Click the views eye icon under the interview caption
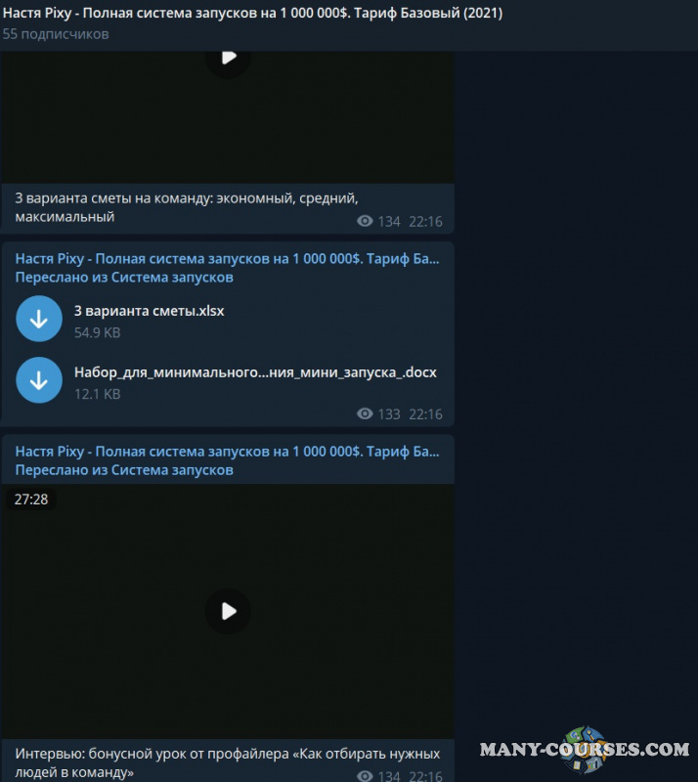The image size is (698, 782). [366, 775]
